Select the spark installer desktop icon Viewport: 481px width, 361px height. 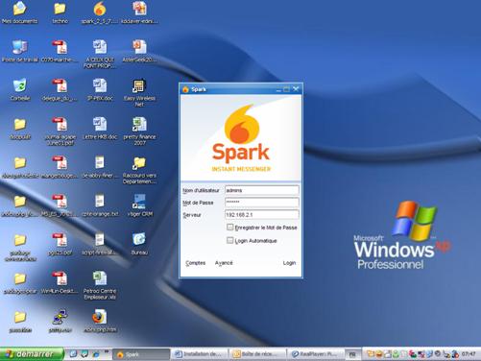tap(100, 12)
